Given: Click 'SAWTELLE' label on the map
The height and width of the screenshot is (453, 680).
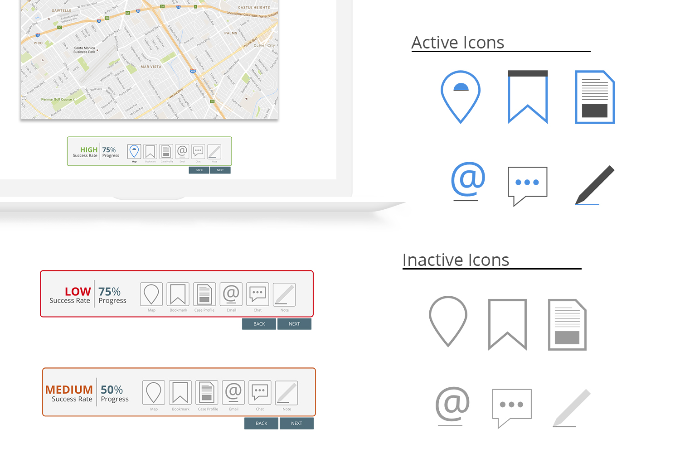Looking at the screenshot, I should 62,10.
